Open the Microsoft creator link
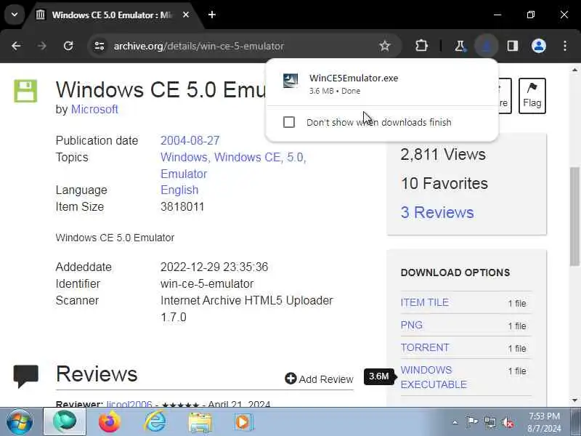 pos(94,110)
